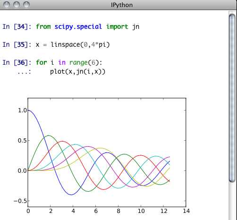Screen dimensions: 237x220
Task: Click the red close window button
Action: (7, 5)
